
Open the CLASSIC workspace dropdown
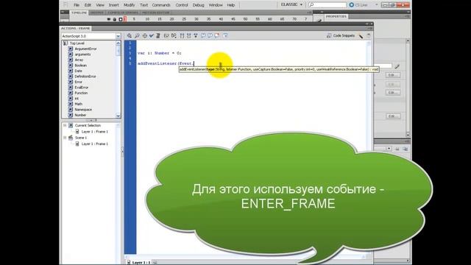pyautogui.click(x=292, y=5)
